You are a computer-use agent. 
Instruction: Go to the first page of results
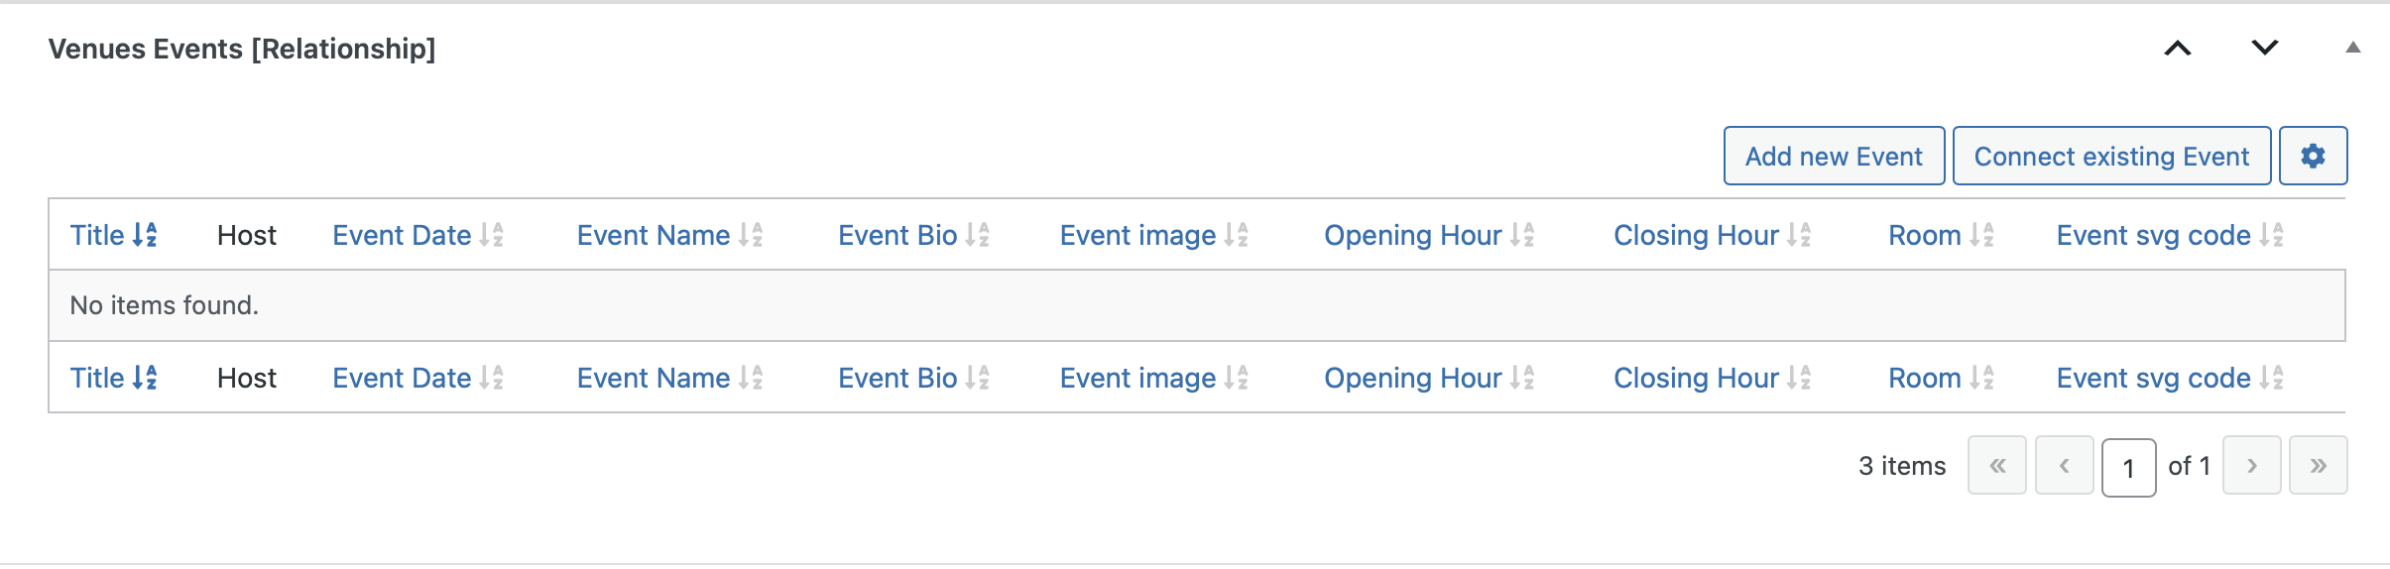(x=1997, y=465)
